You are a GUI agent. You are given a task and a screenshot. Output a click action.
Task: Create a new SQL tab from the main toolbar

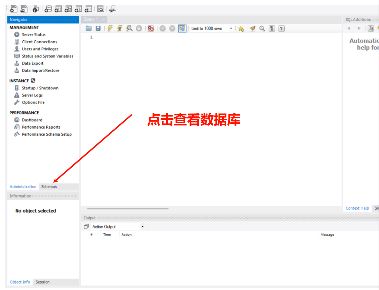13,9
